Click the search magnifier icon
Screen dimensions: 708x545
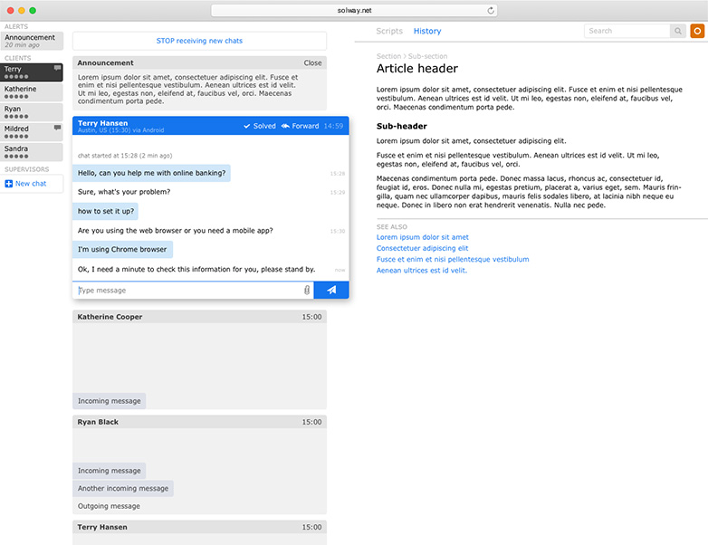(x=678, y=31)
